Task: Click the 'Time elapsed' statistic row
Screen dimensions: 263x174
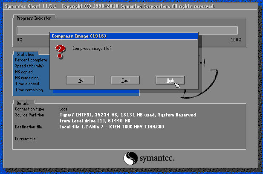Action: coord(27,84)
